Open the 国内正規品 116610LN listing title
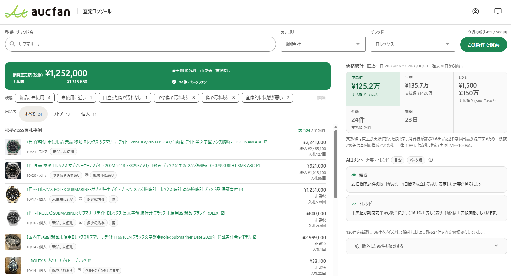Screen dimensions: 511x276 (139, 237)
